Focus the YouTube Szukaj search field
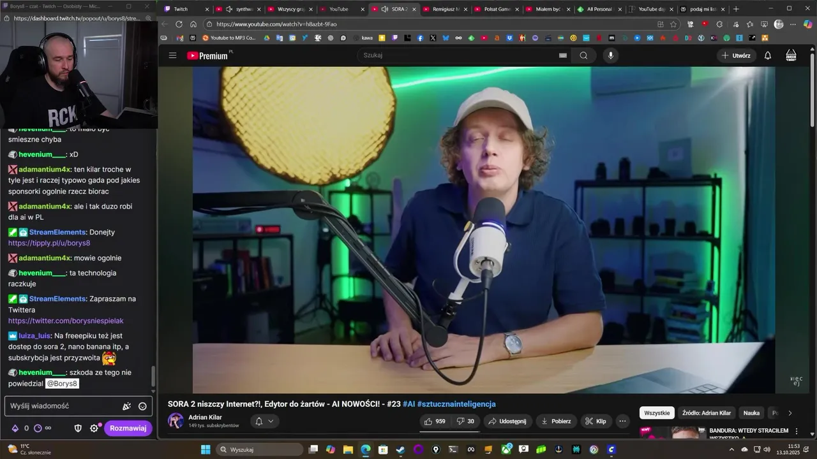 tap(457, 55)
